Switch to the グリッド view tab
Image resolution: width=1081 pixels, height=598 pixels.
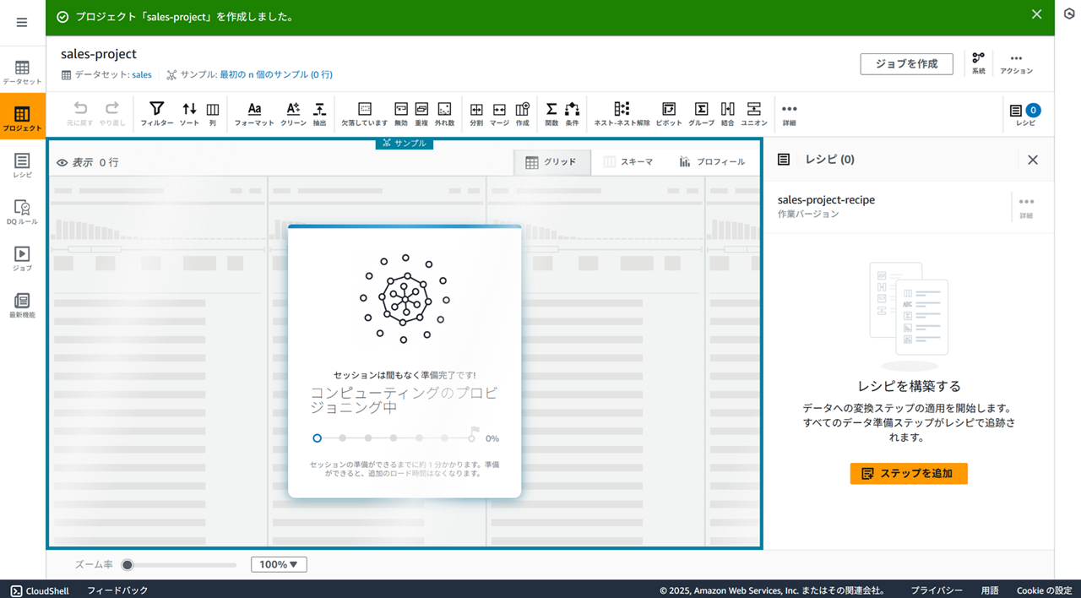(552, 162)
